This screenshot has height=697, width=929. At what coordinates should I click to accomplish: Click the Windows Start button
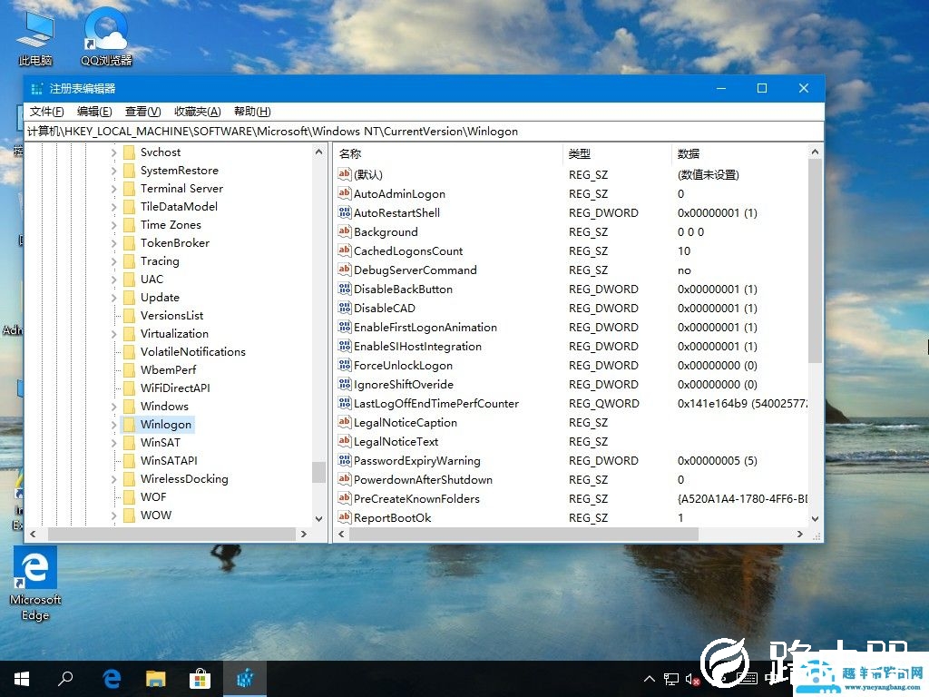click(x=20, y=678)
